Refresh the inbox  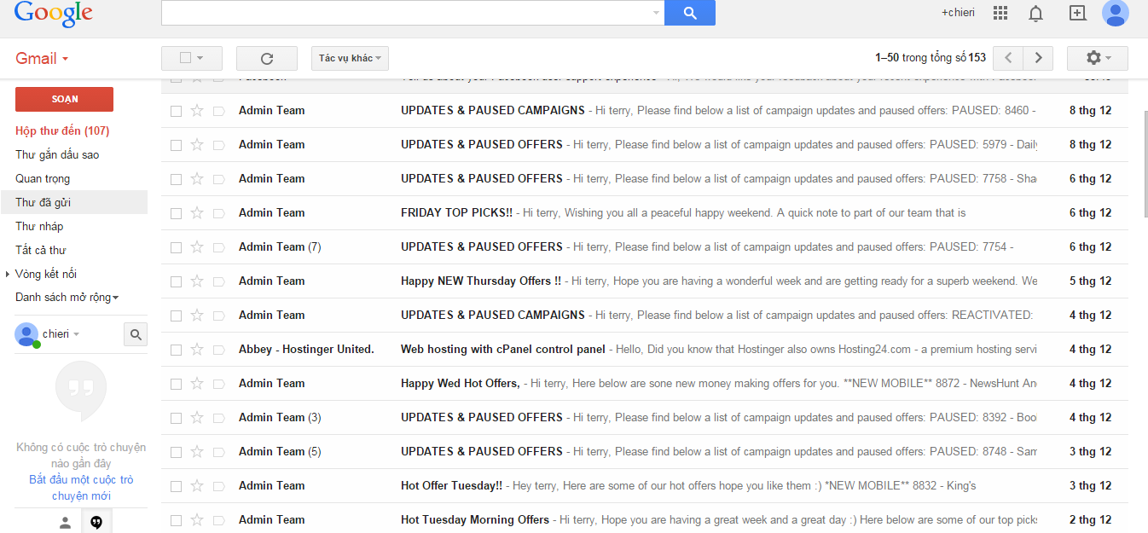click(x=266, y=58)
